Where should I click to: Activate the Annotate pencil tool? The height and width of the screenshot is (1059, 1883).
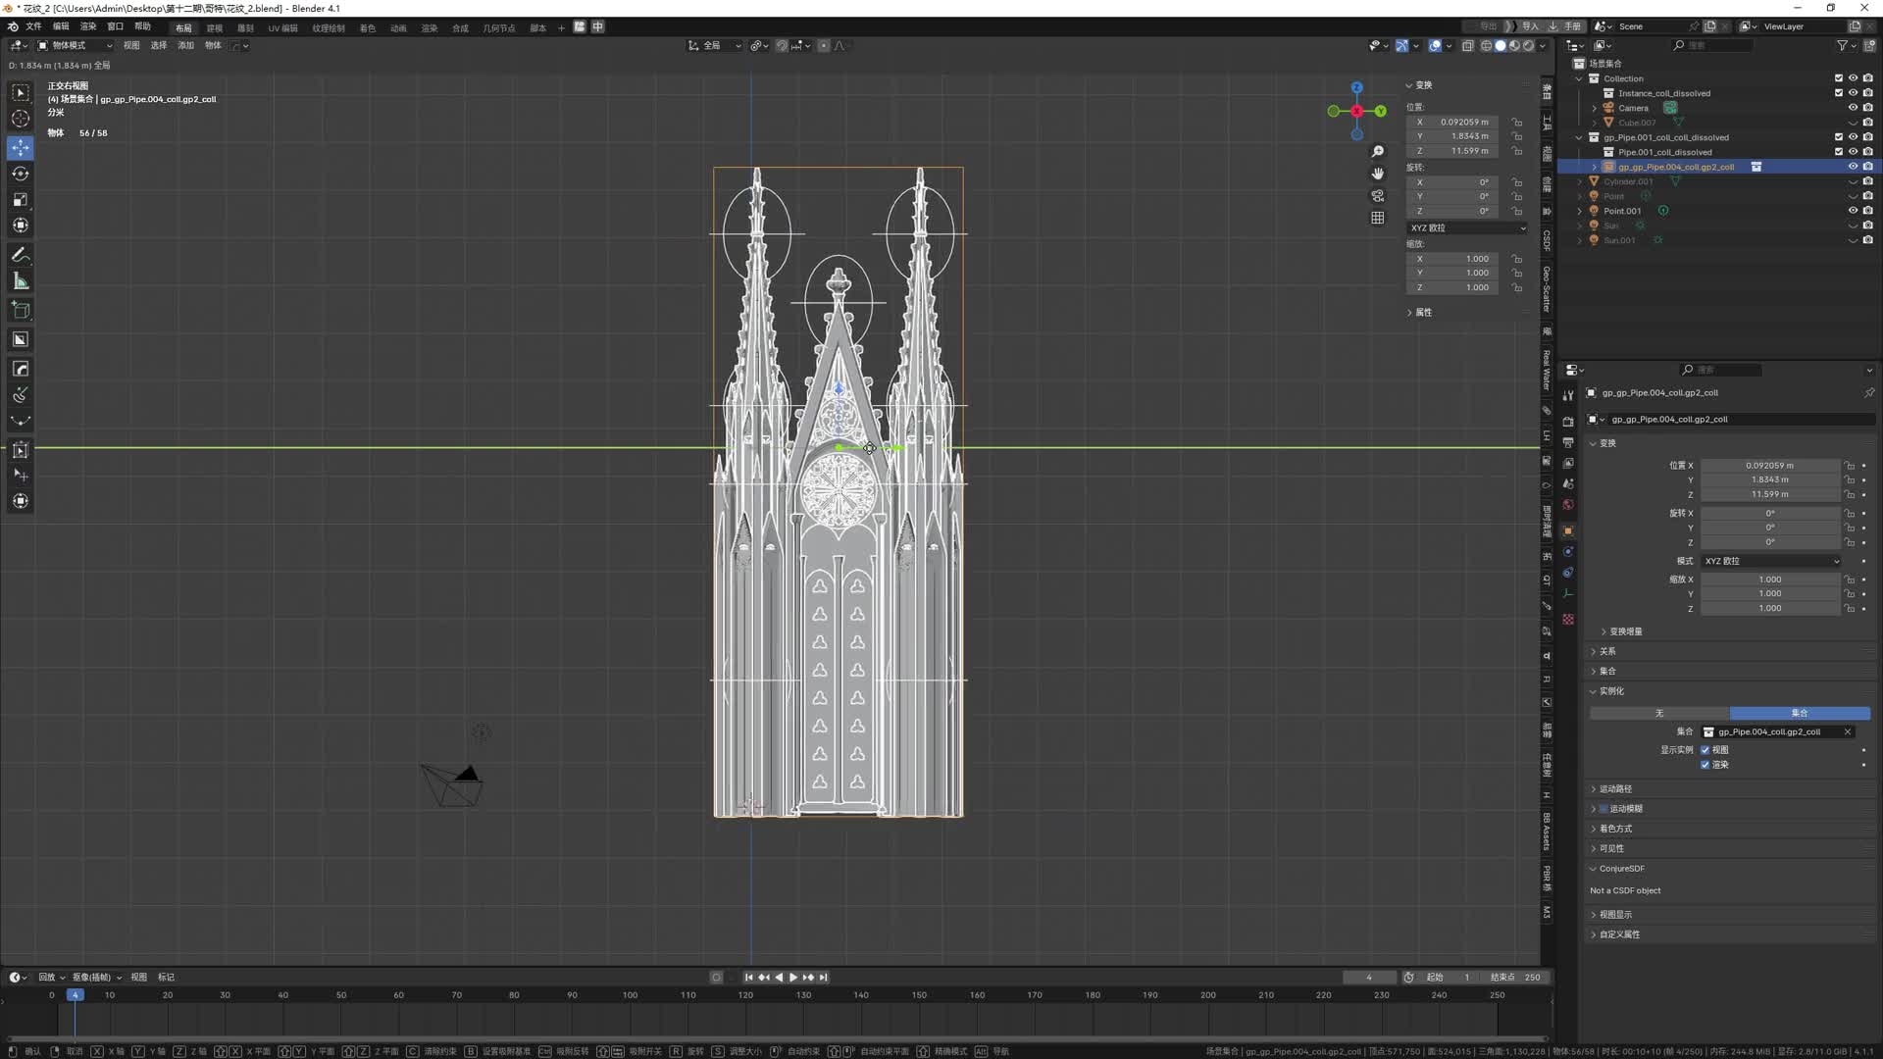[x=21, y=255]
